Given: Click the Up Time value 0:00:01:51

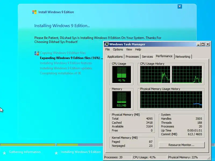Looking at the screenshot, I should coord(195,130).
